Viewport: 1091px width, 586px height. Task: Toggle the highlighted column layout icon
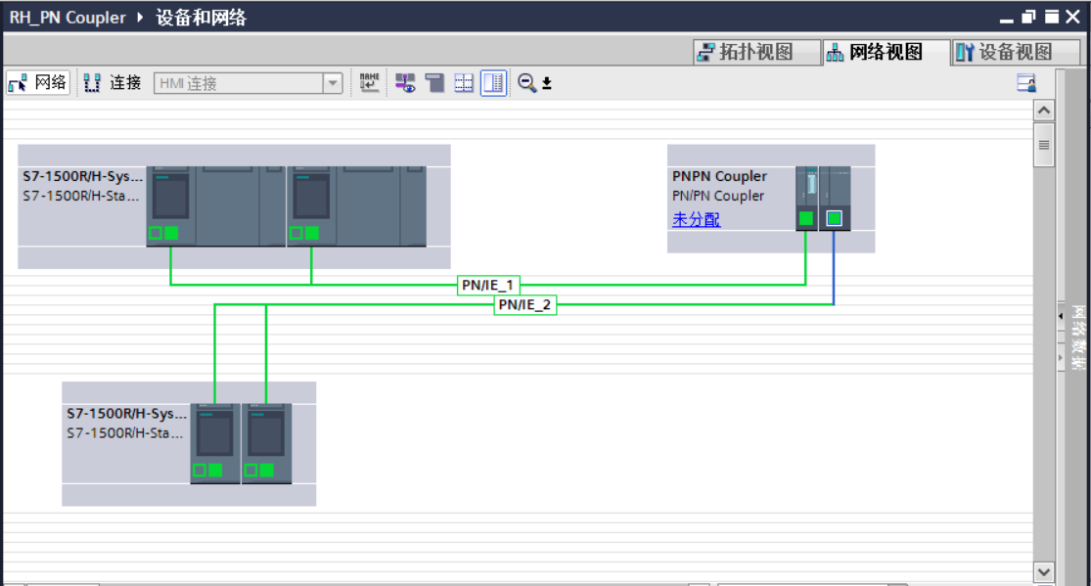(493, 83)
